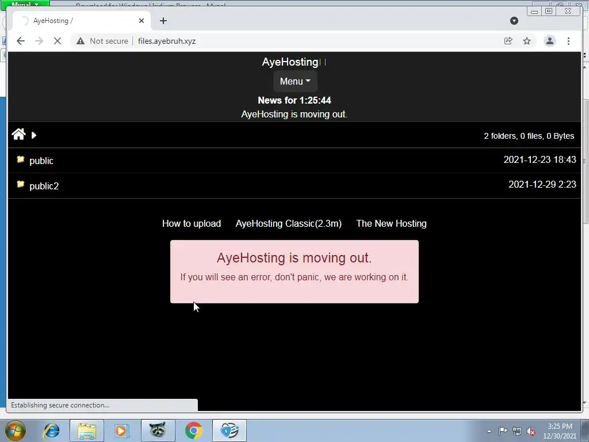Go back using the browser back arrow
Viewport: 589px width, 442px height.
pos(21,41)
